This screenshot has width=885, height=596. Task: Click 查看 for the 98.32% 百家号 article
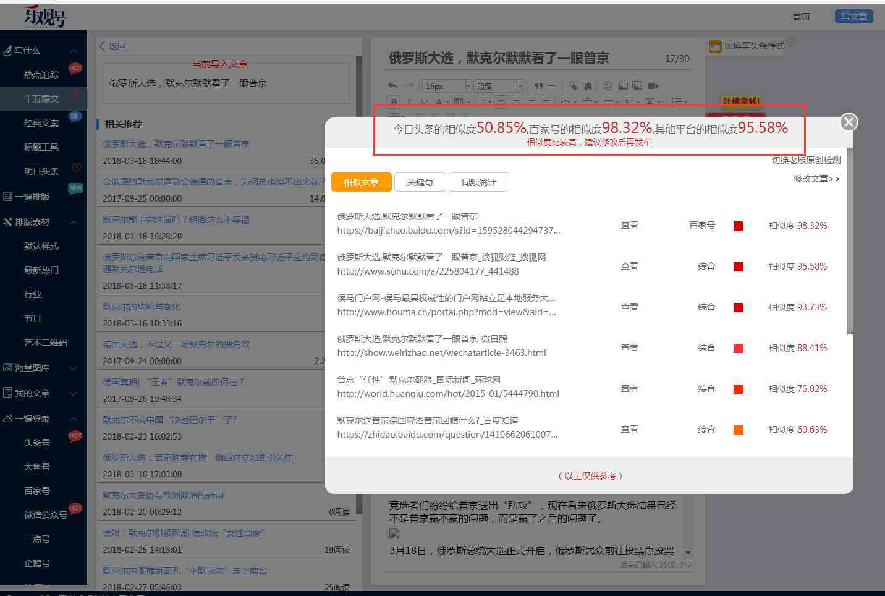click(x=629, y=225)
